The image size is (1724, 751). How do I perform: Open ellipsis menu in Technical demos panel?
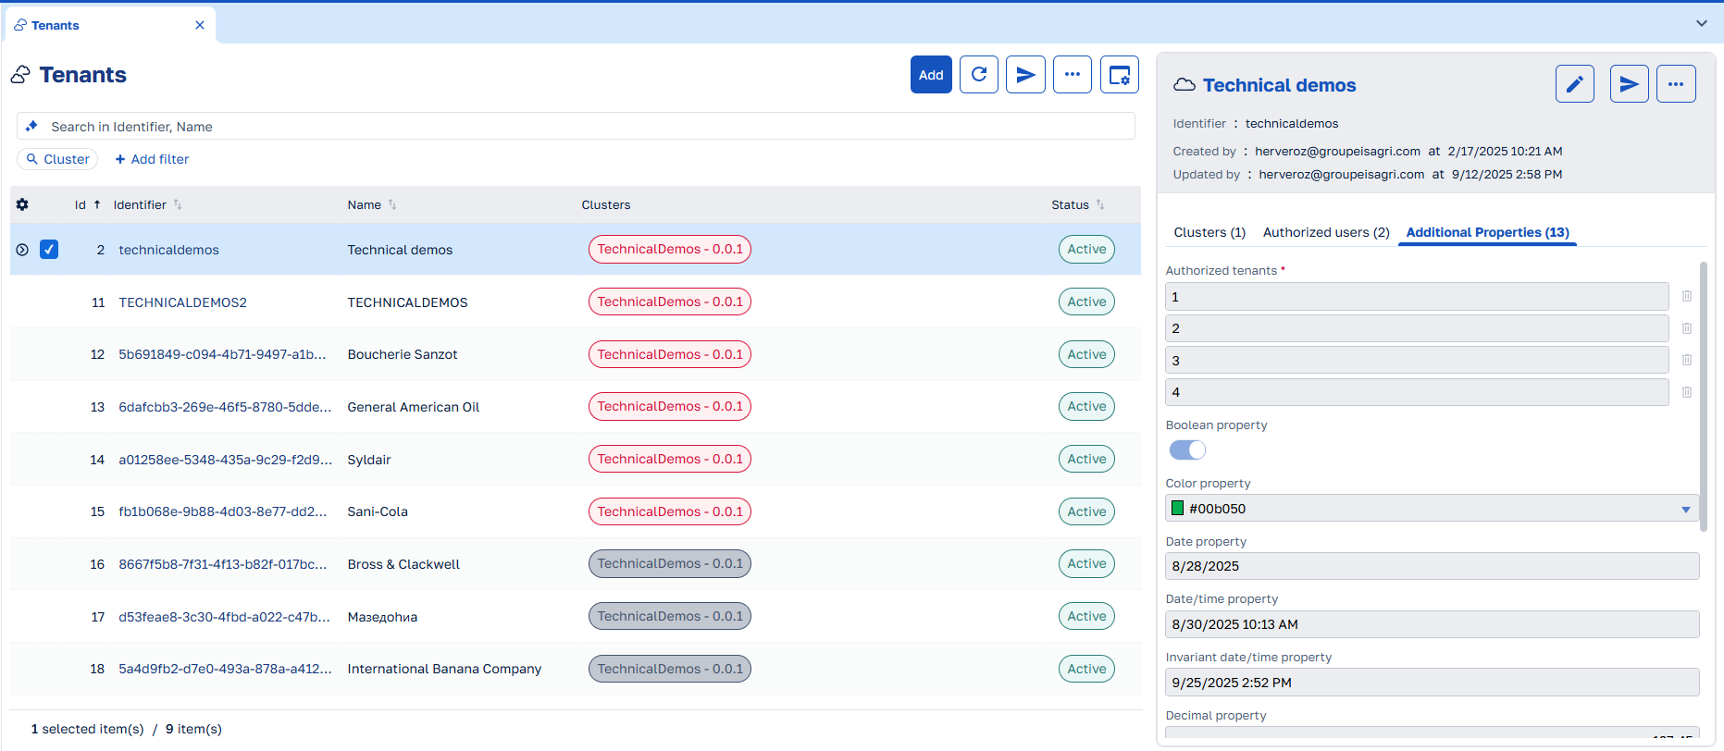click(x=1676, y=84)
